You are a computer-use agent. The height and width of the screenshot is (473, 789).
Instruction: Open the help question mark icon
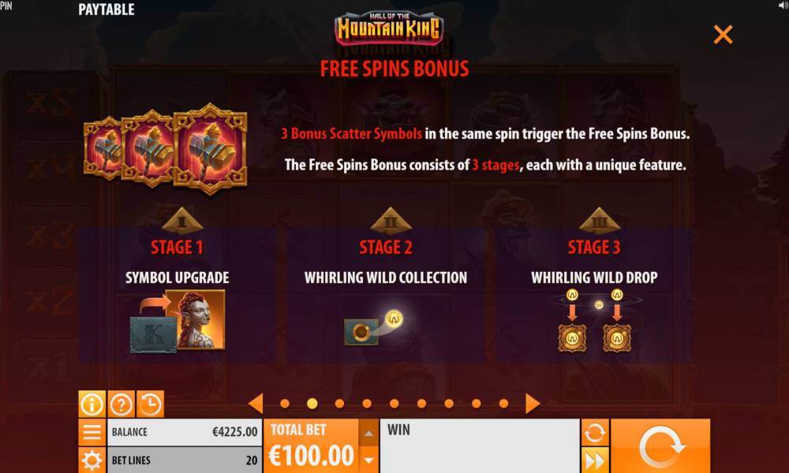121,404
